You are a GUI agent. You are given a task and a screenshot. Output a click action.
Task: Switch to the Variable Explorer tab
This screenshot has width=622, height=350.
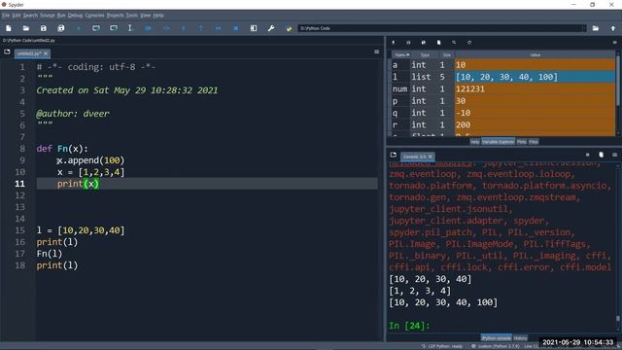point(498,142)
